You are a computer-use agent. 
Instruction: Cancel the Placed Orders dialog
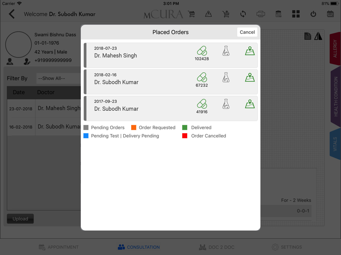click(247, 32)
